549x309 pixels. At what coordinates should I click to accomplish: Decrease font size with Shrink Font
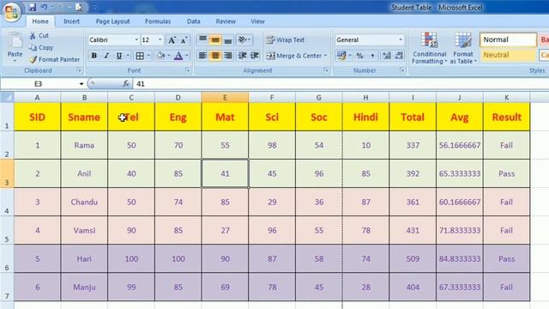coord(184,40)
